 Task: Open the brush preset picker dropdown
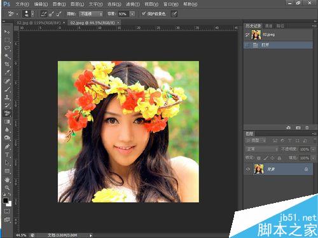(32, 14)
